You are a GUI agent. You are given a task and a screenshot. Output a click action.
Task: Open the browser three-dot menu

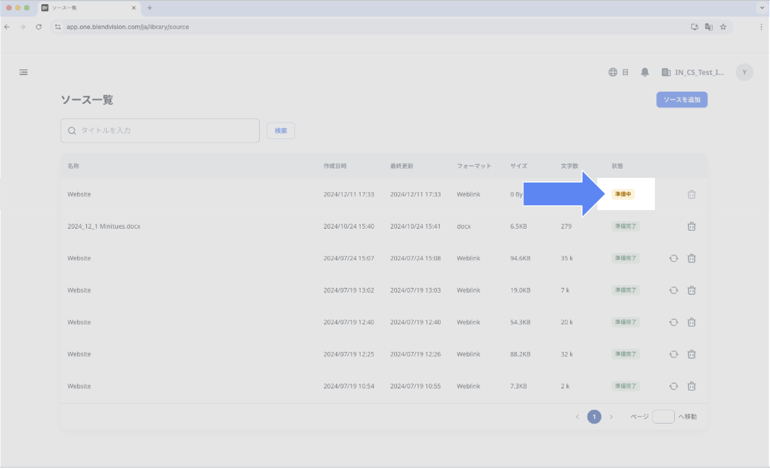[x=761, y=27]
